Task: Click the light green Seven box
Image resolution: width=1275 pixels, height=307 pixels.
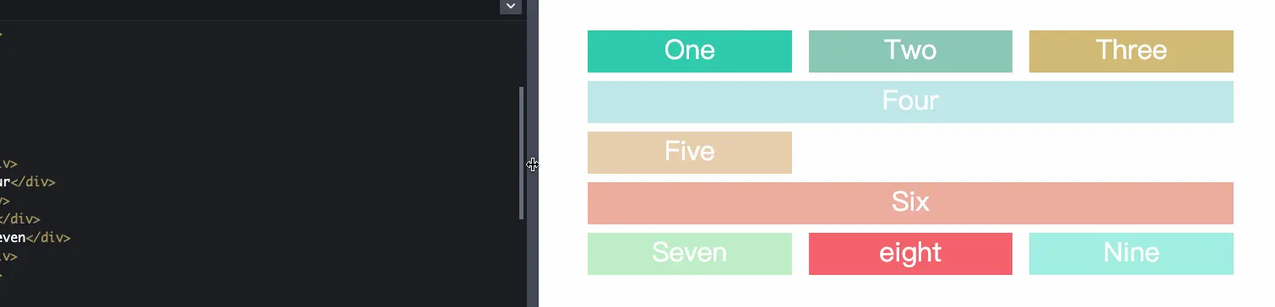Action: (690, 254)
